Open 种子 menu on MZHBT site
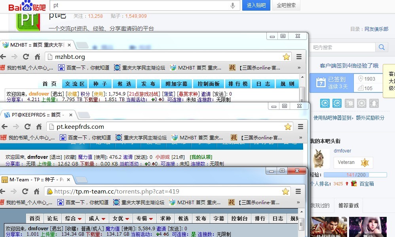Viewport: 395px width, 237px height. tap(100, 84)
